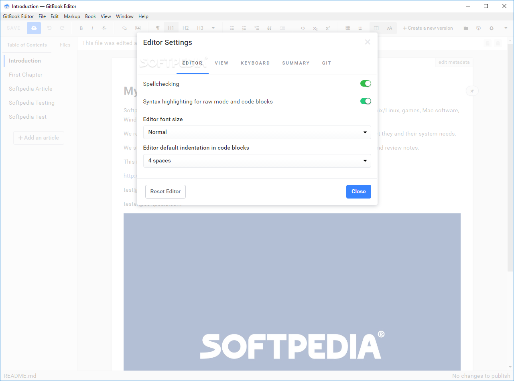Viewport: 514px width, 381px height.
Task: Open the GitBook Editor menu
Action: pos(18,16)
